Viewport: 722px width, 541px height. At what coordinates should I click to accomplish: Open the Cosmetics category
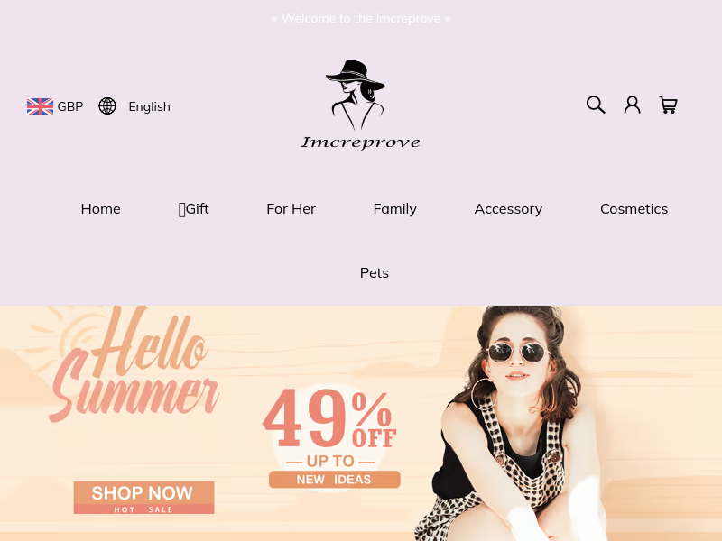pyautogui.click(x=634, y=209)
